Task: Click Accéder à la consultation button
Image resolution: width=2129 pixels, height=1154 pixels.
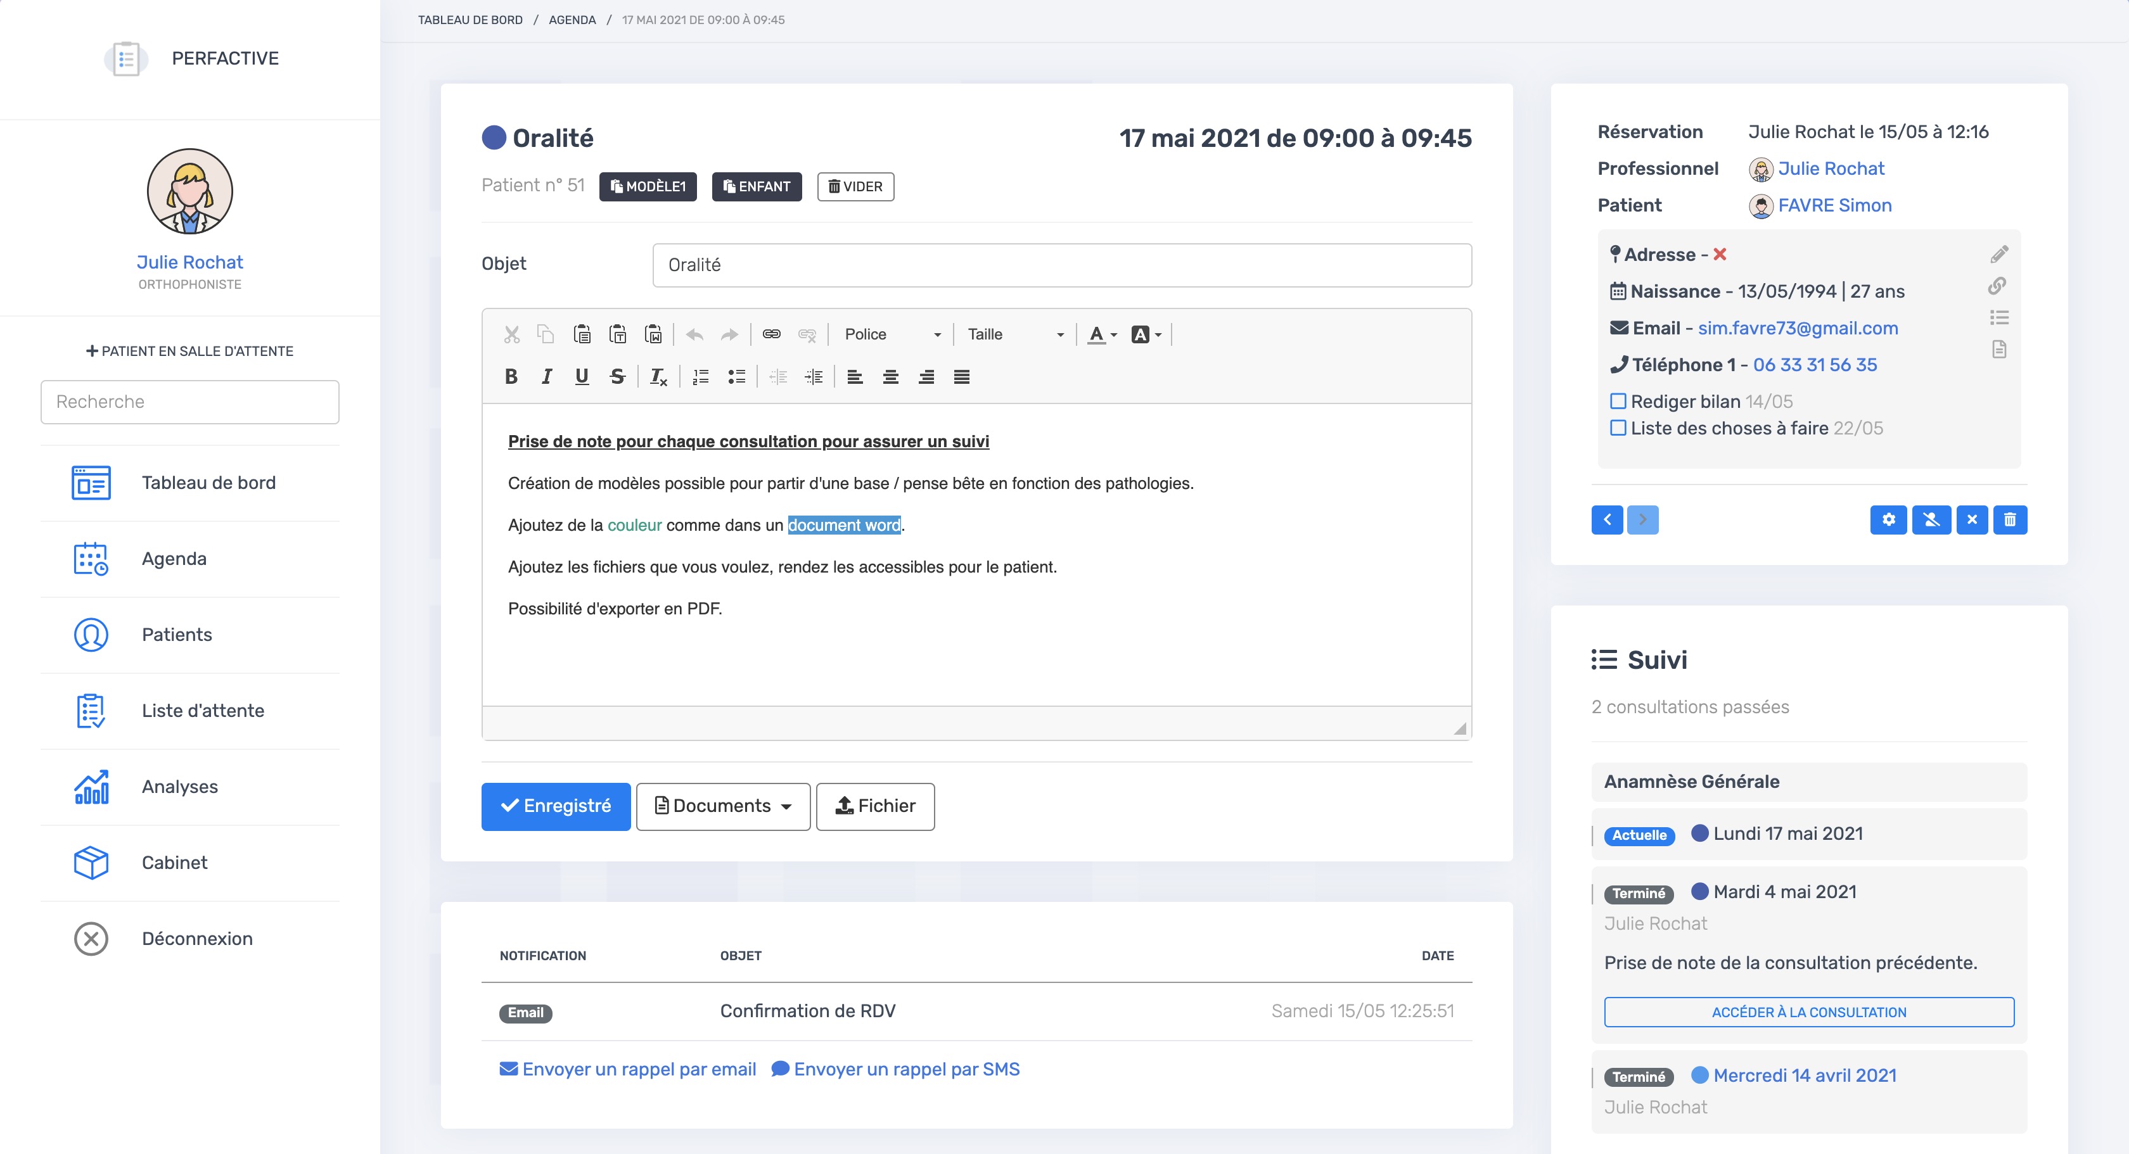Action: click(x=1808, y=1012)
